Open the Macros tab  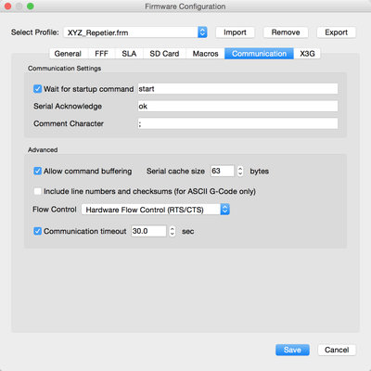(x=205, y=54)
